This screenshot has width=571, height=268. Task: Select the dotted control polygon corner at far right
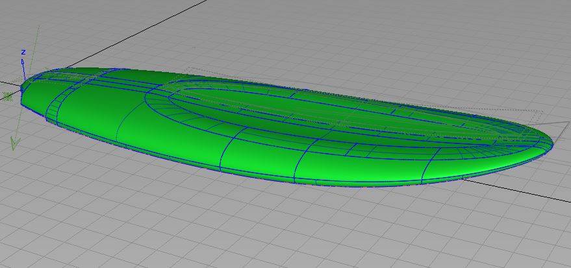pos(541,112)
